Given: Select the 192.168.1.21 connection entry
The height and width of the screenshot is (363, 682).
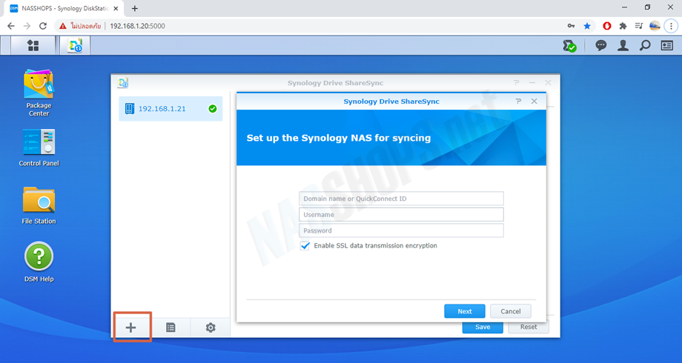Looking at the screenshot, I should pos(170,109).
